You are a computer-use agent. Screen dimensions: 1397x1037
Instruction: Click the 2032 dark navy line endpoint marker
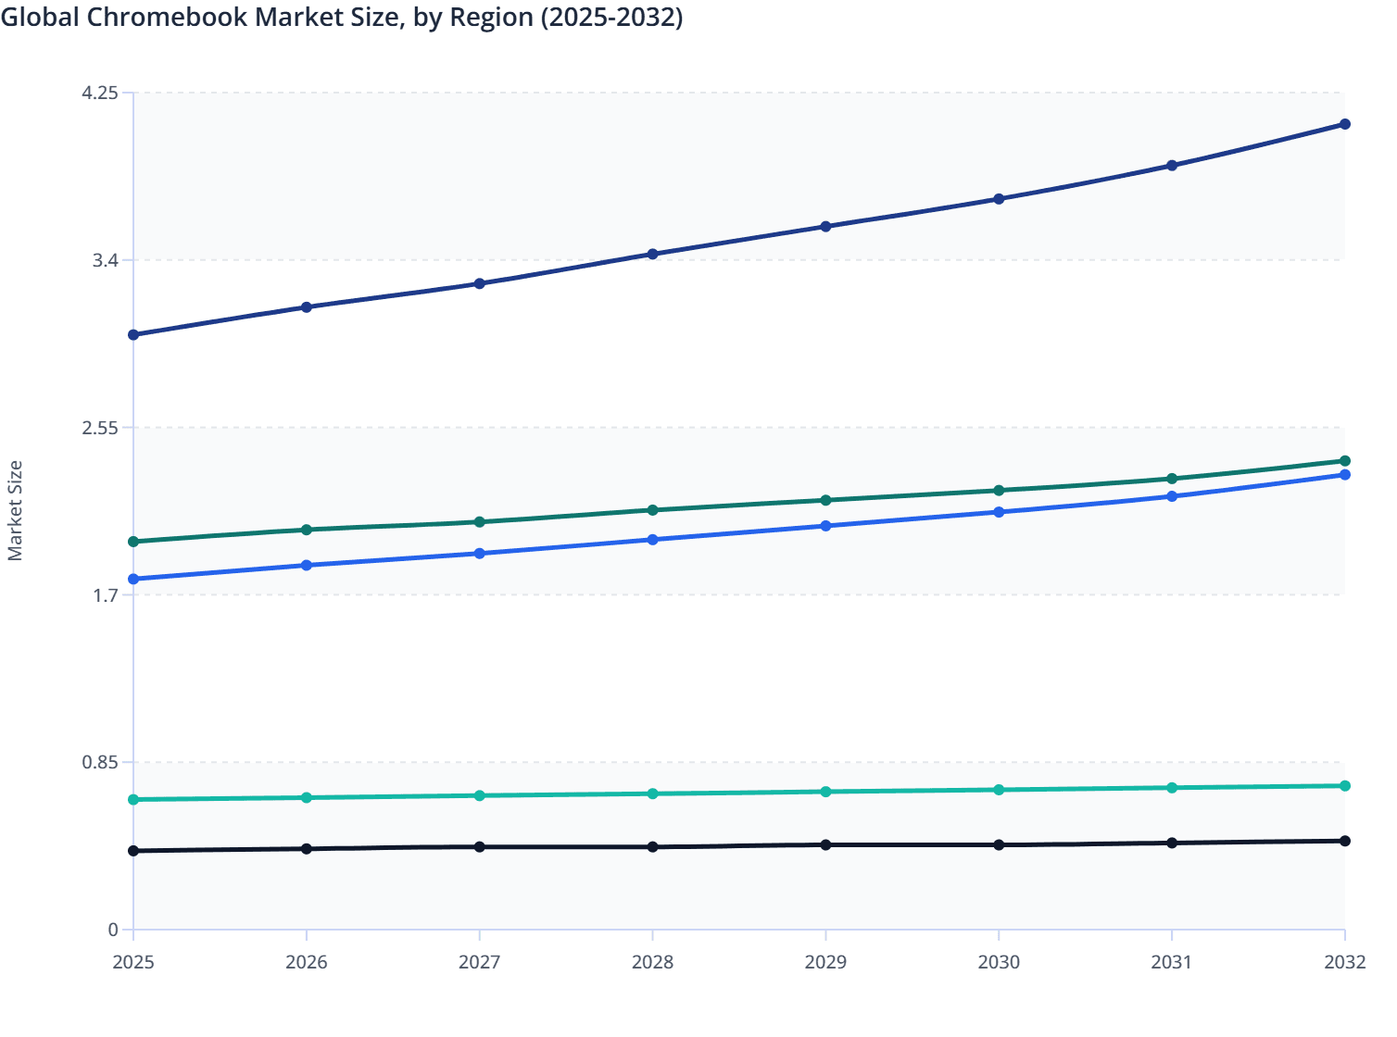(1344, 122)
